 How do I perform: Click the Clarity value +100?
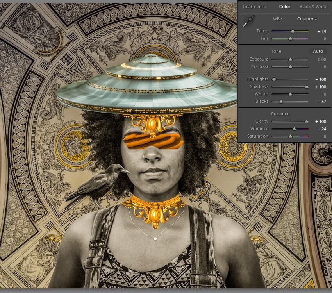click(x=321, y=121)
